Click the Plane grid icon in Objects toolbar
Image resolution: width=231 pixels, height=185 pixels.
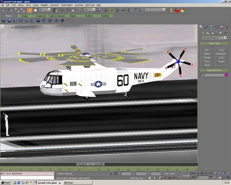coord(50,20)
